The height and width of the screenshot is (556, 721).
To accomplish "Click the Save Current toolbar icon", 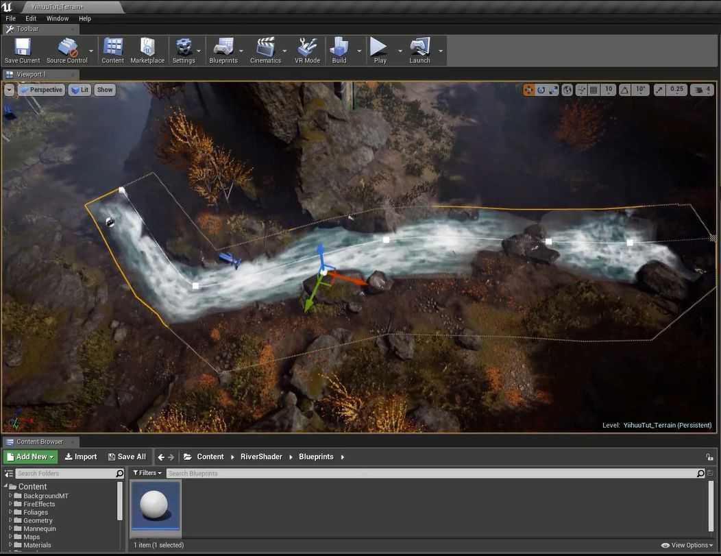I will [22, 51].
